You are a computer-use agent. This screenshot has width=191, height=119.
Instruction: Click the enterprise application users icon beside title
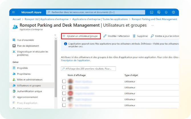[x=15, y=27]
